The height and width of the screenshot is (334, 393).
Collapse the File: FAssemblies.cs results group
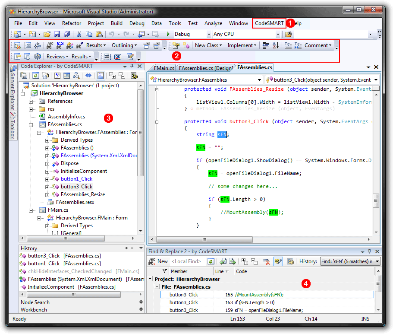tap(157, 286)
